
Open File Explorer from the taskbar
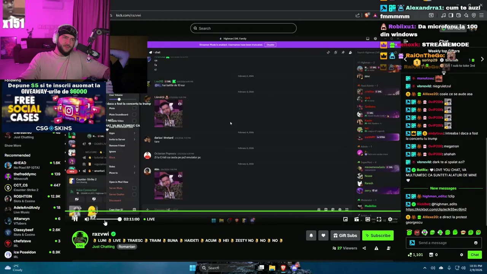[x=272, y=268]
